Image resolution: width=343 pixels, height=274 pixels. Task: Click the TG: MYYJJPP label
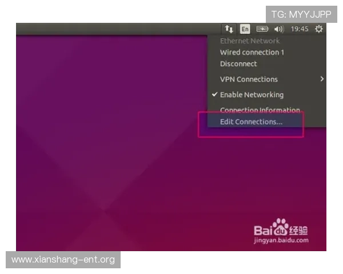click(x=301, y=14)
